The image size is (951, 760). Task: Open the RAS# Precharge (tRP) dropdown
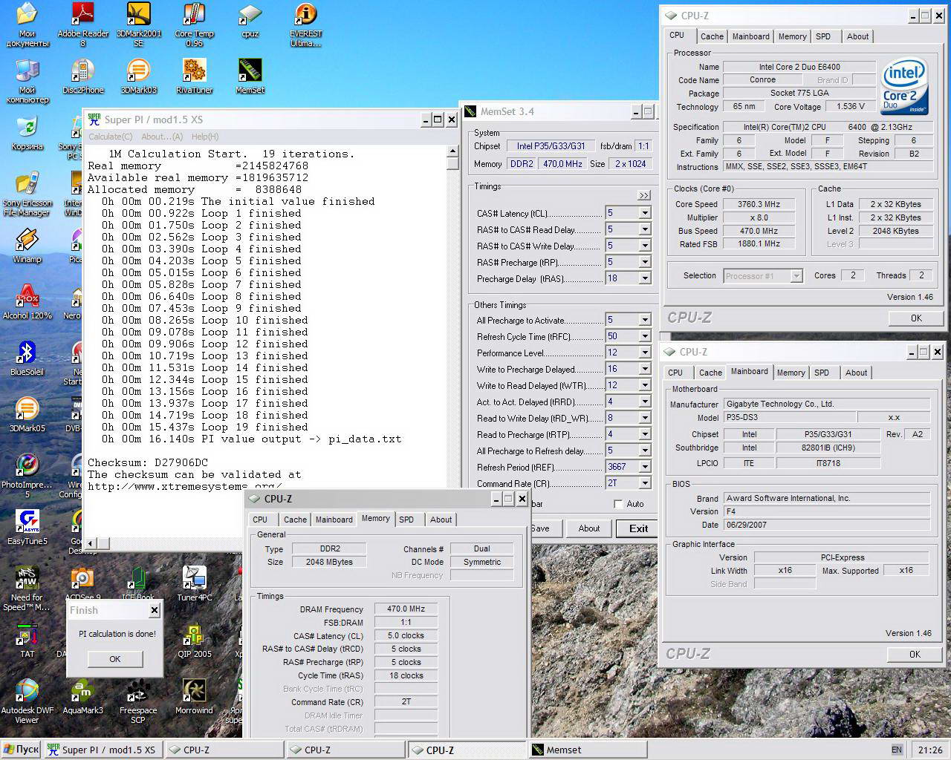[645, 262]
